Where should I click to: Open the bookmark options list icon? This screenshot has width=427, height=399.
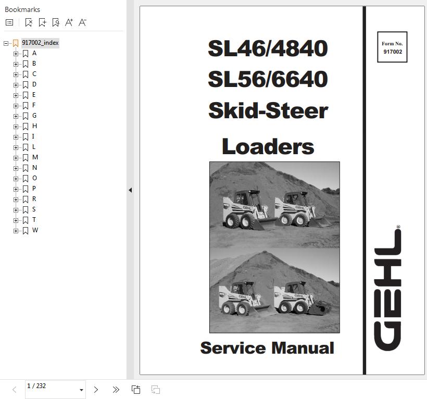[9, 22]
